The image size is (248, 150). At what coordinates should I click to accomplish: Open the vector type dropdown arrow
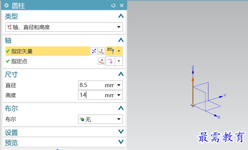(x=119, y=51)
